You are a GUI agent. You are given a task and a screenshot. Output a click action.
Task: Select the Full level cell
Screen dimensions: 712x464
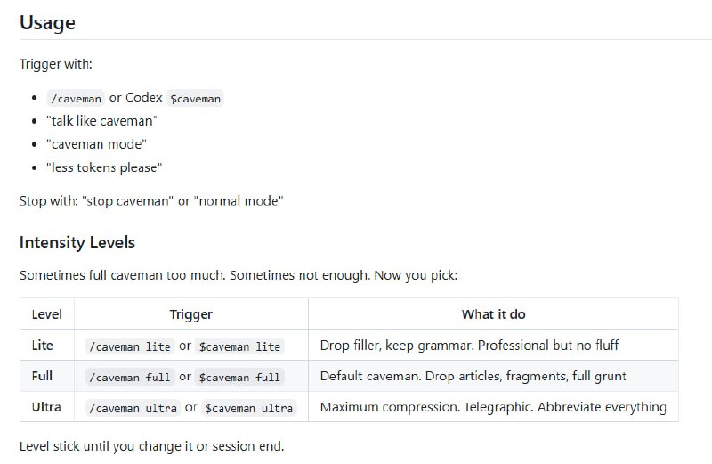[x=42, y=377]
